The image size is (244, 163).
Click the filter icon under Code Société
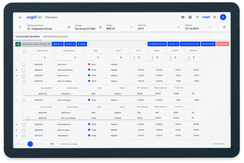click(x=45, y=58)
